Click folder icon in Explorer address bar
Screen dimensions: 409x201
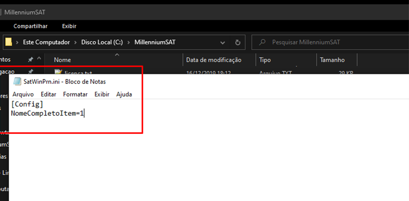(9, 42)
